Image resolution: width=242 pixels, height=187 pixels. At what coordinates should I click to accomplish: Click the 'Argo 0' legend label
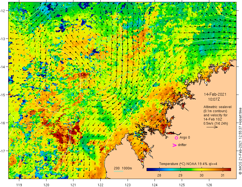click(x=185, y=137)
